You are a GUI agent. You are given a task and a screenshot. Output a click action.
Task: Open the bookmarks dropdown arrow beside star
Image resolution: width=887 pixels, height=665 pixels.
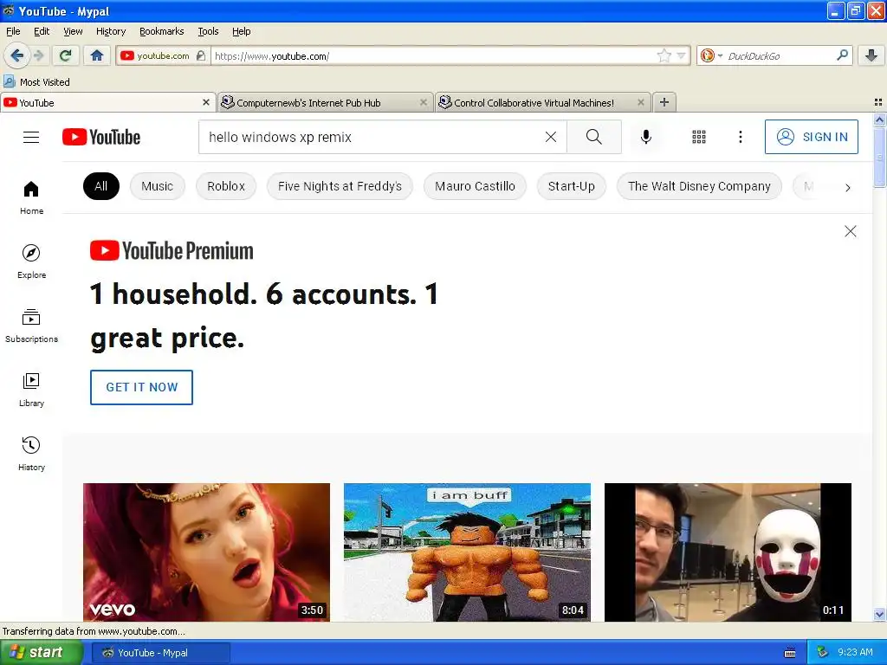pos(681,55)
